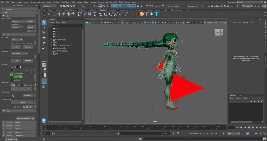Switch to the Rigging shelf tab
267x141 pixels.
click(103, 10)
